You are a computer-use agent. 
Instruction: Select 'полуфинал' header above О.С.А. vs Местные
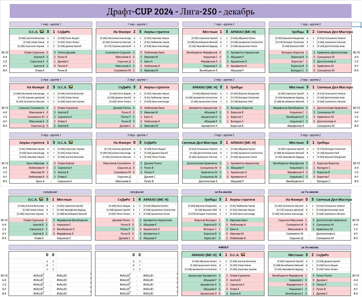pyautogui.click(x=50, y=192)
